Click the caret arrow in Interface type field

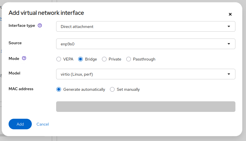click(229, 27)
